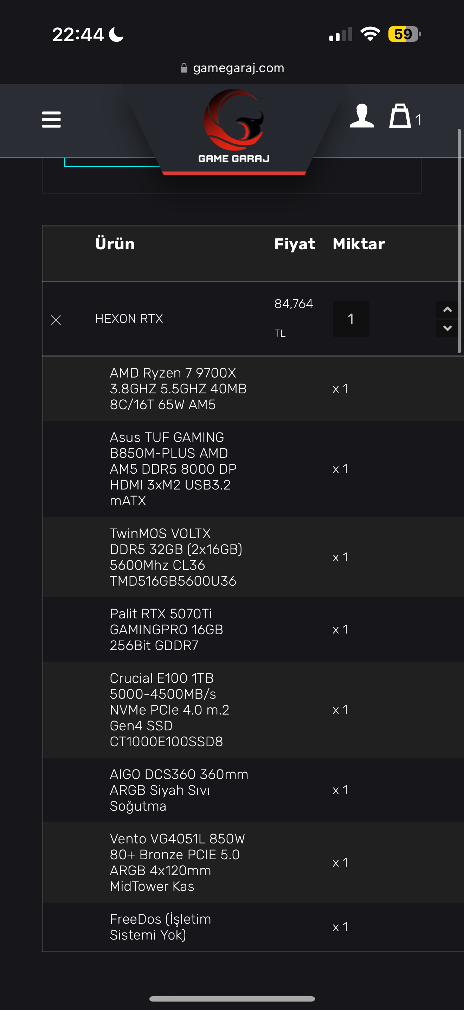Tap the battery indicator showing 59
The image size is (464, 1010).
point(404,34)
